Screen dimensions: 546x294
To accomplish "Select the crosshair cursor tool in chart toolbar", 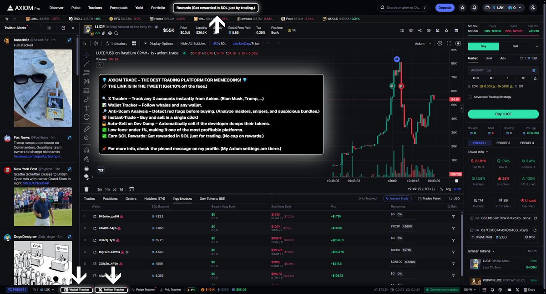I will [x=86, y=55].
